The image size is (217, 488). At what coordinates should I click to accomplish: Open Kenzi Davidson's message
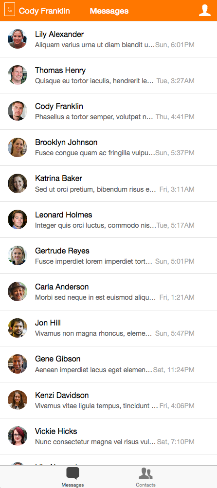[x=108, y=400]
